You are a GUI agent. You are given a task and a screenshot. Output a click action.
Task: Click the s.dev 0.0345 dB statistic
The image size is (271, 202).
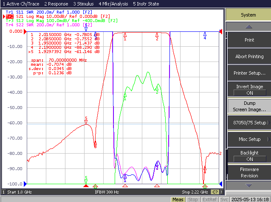tap(50, 69)
